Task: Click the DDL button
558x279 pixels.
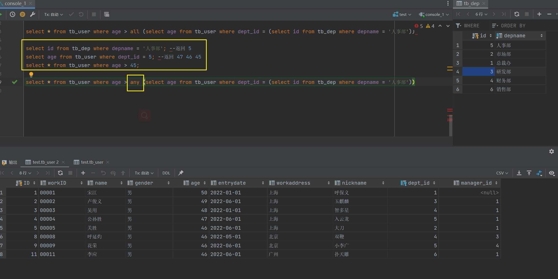Action: pyautogui.click(x=166, y=173)
